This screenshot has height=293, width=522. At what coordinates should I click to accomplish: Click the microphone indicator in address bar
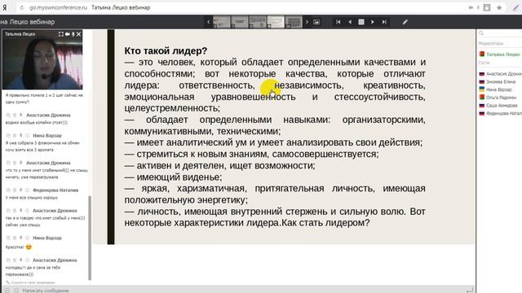(x=478, y=7)
